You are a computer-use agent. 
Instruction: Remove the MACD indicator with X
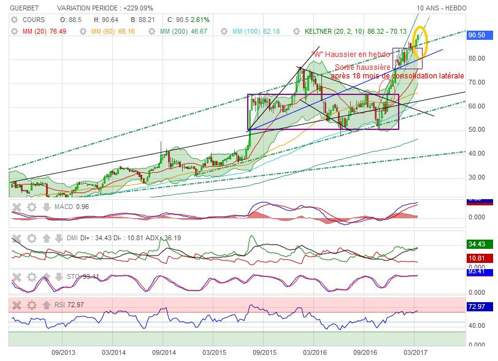pos(17,207)
